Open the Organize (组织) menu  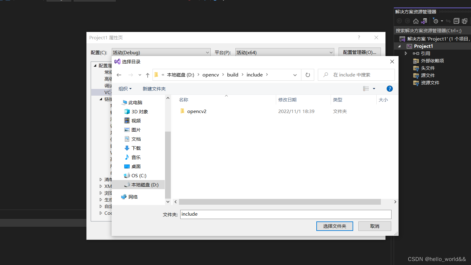coord(125,89)
